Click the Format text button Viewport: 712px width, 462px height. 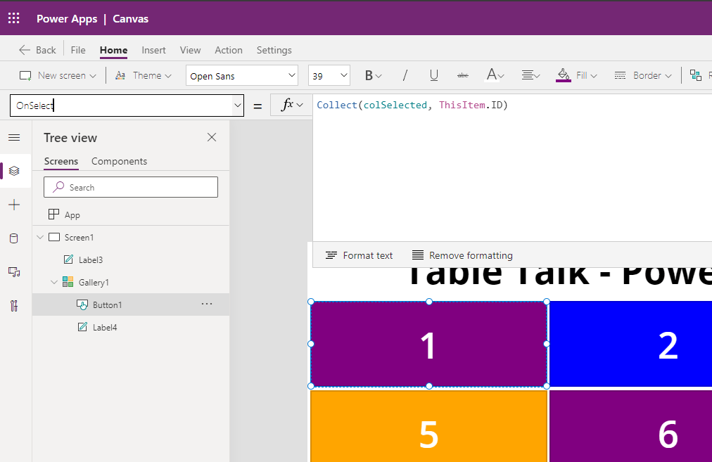coord(360,255)
